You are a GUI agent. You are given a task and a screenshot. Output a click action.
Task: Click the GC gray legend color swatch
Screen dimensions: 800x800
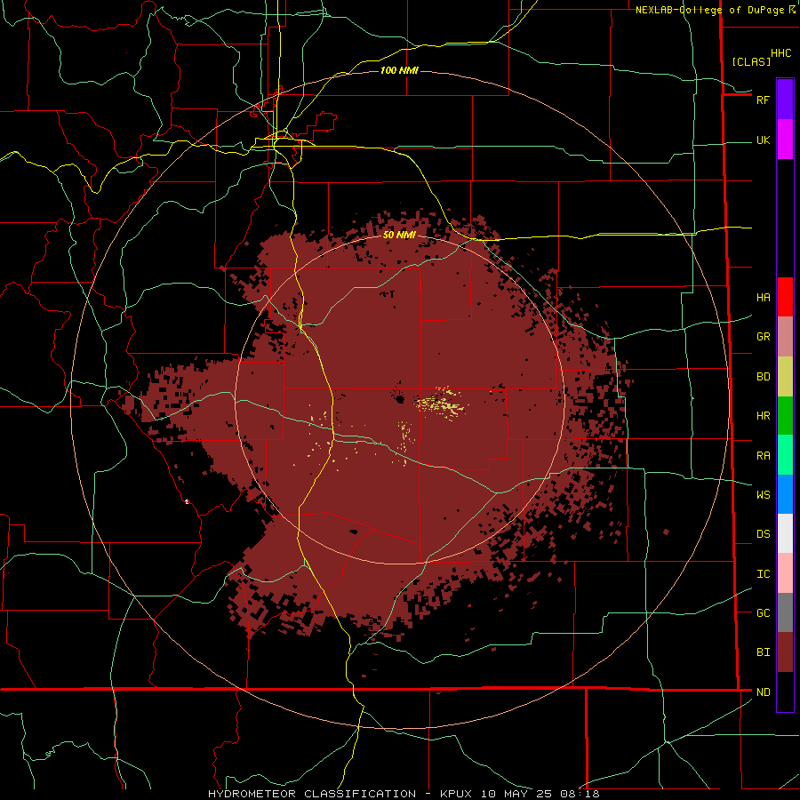click(785, 612)
